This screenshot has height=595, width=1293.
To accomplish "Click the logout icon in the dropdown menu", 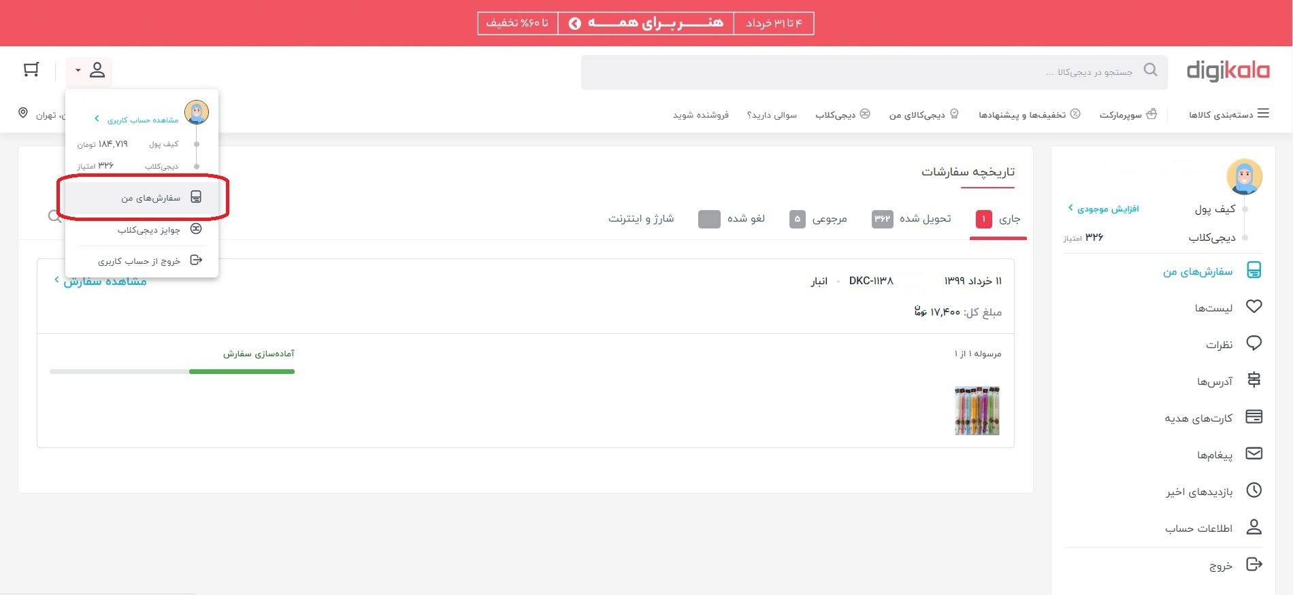I will (196, 260).
